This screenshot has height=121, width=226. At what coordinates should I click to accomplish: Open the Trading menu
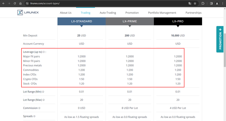(86, 13)
